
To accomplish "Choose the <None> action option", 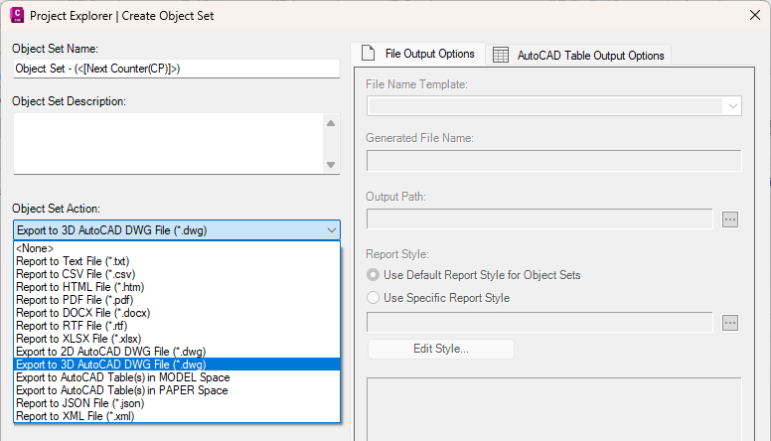I will pyautogui.click(x=35, y=247).
